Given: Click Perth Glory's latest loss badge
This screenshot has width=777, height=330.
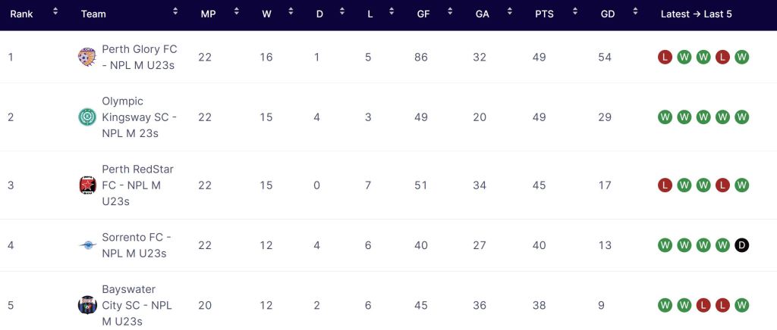Looking at the screenshot, I should pyautogui.click(x=665, y=58).
